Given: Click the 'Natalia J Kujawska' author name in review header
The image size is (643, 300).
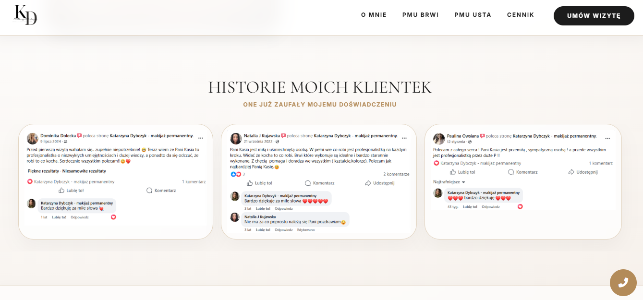Looking at the screenshot, I should (262, 136).
